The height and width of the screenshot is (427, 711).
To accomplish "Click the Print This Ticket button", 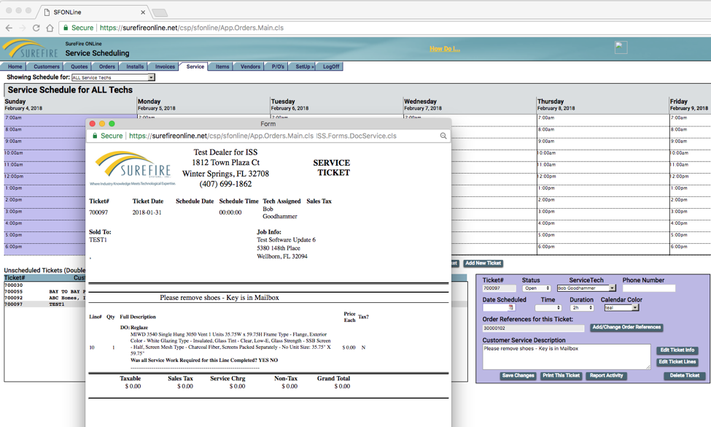I will point(561,376).
